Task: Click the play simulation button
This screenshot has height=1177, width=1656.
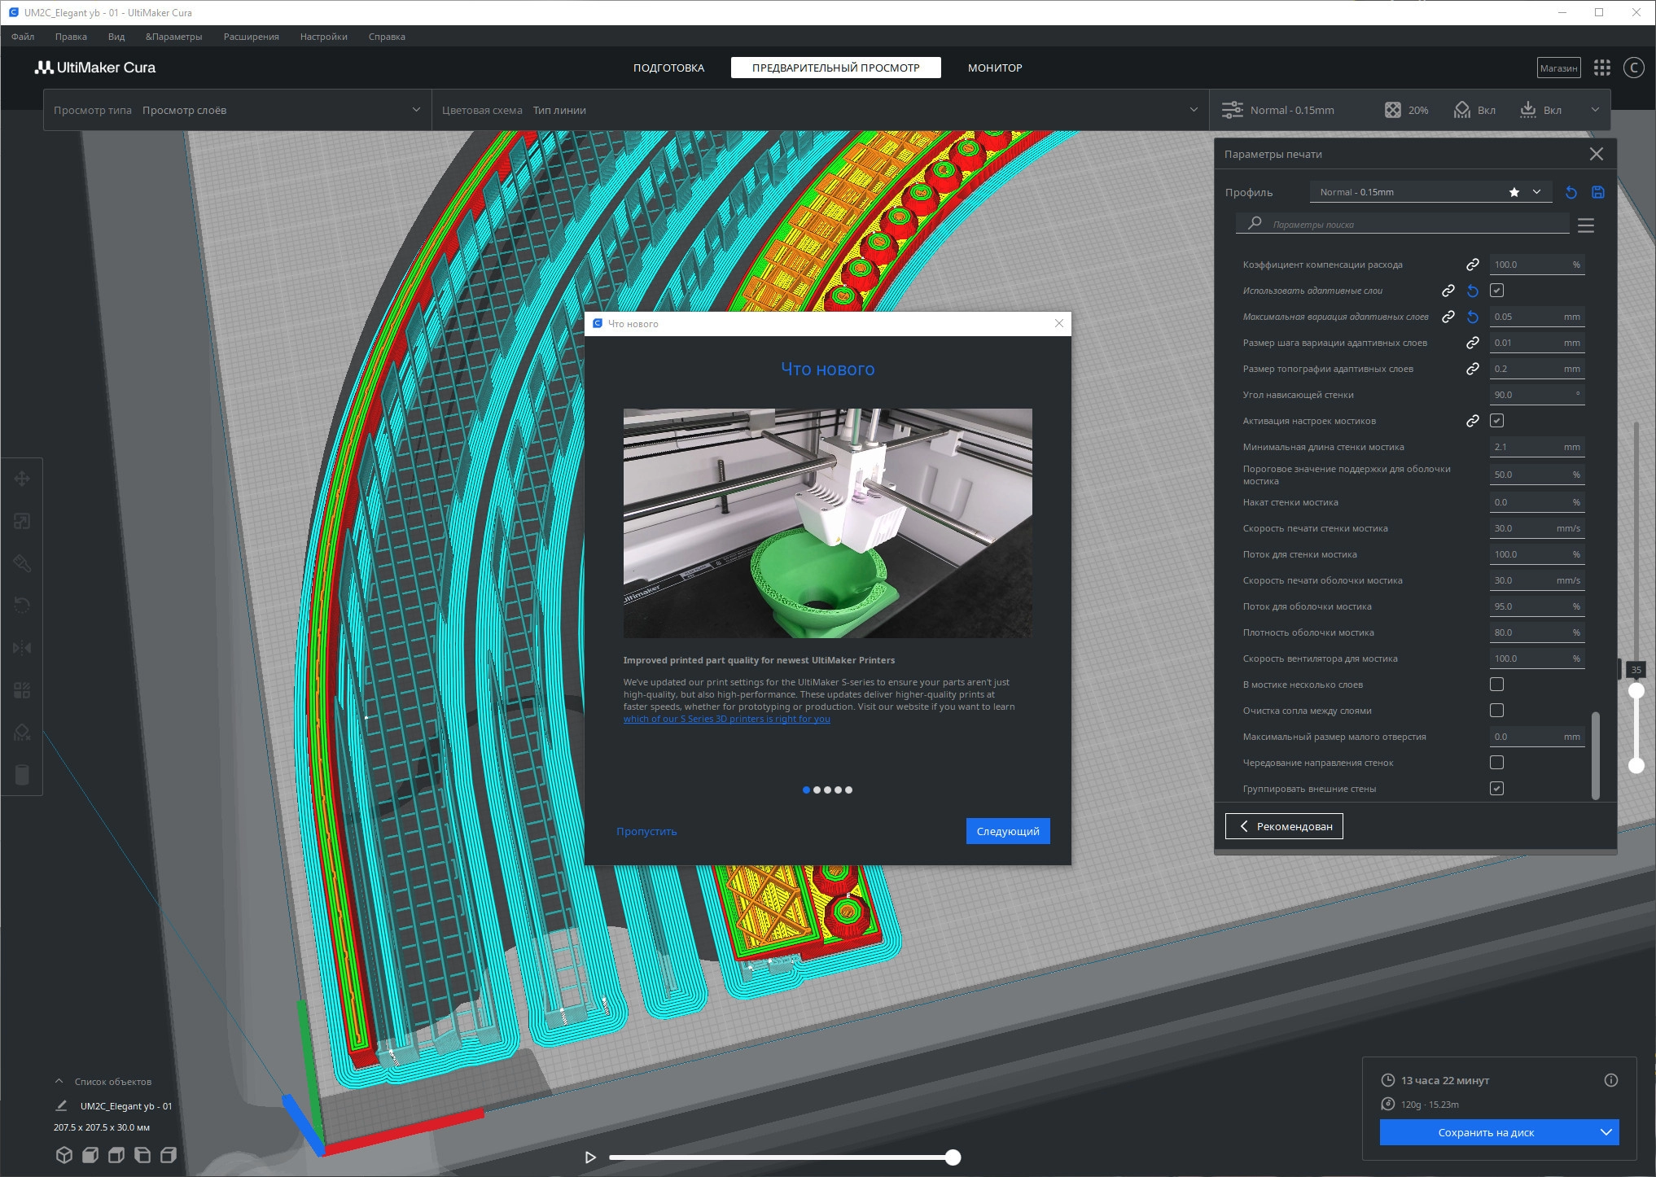Action: pyautogui.click(x=590, y=1157)
